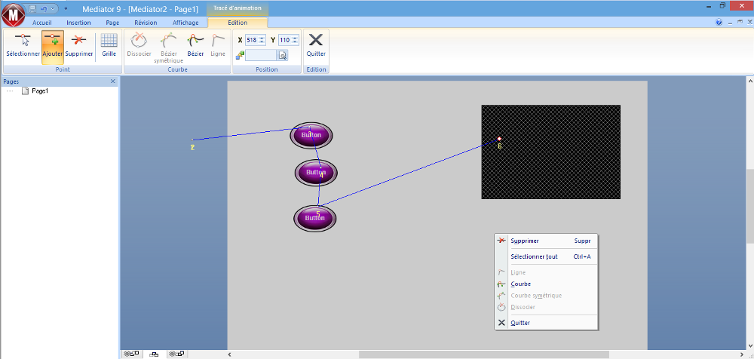The height and width of the screenshot is (359, 754).
Task: Click the Page1 document icon
Action: coord(26,91)
